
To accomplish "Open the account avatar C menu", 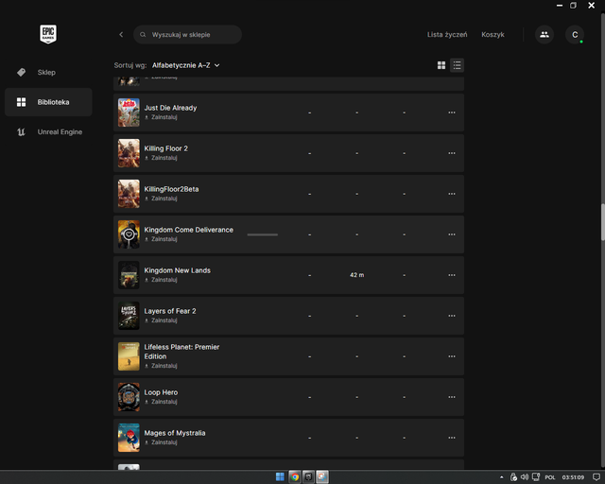I will tap(575, 34).
